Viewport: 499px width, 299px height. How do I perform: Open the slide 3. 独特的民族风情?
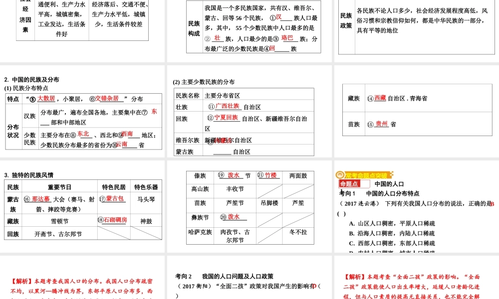(82, 206)
